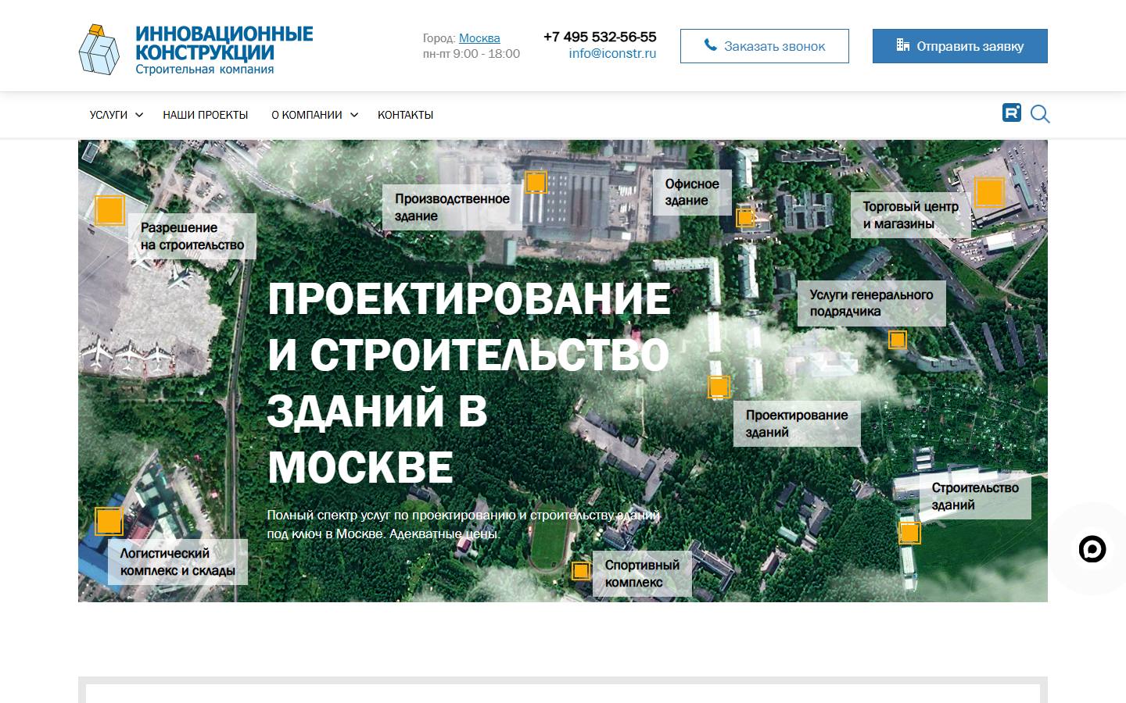Open the Производственное здание label
Image resolution: width=1126 pixels, height=703 pixels.
click(452, 207)
